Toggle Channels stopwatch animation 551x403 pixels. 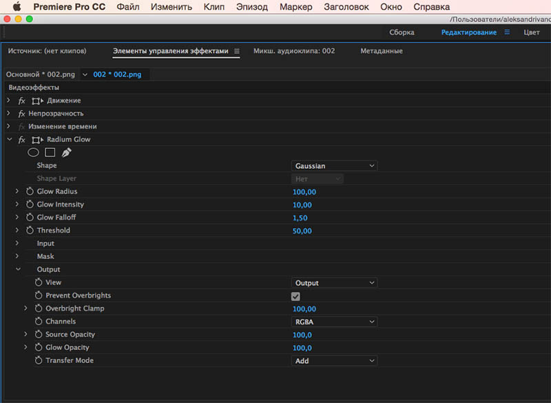point(39,322)
